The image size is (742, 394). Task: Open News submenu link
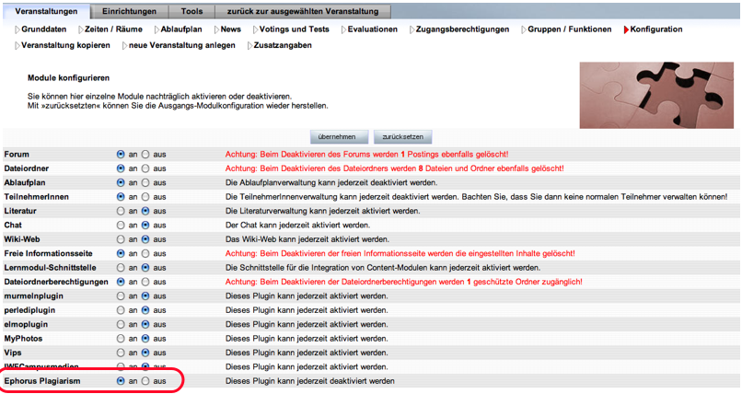click(x=230, y=29)
